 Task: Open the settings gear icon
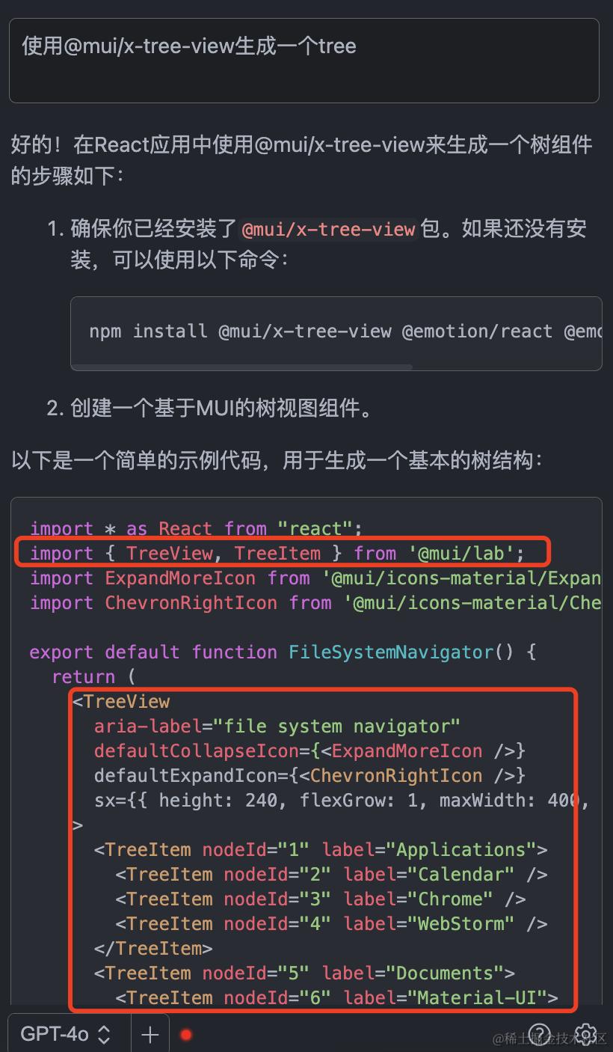586,1035
